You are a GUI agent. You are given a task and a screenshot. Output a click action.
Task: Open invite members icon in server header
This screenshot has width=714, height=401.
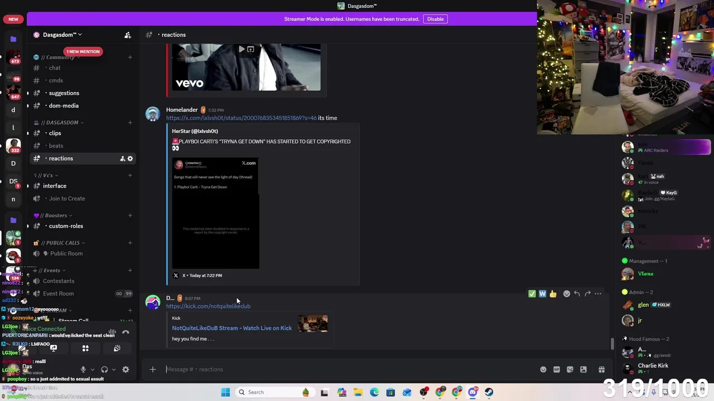pyautogui.click(x=128, y=35)
